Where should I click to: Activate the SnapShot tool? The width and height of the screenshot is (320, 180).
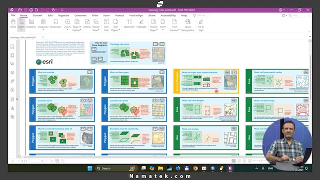click(31, 23)
